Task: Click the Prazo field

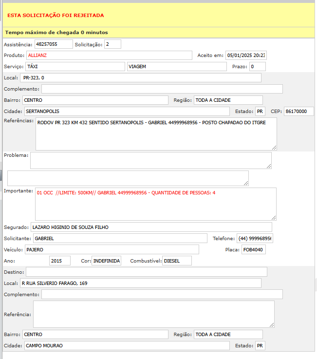Action: click(x=258, y=67)
